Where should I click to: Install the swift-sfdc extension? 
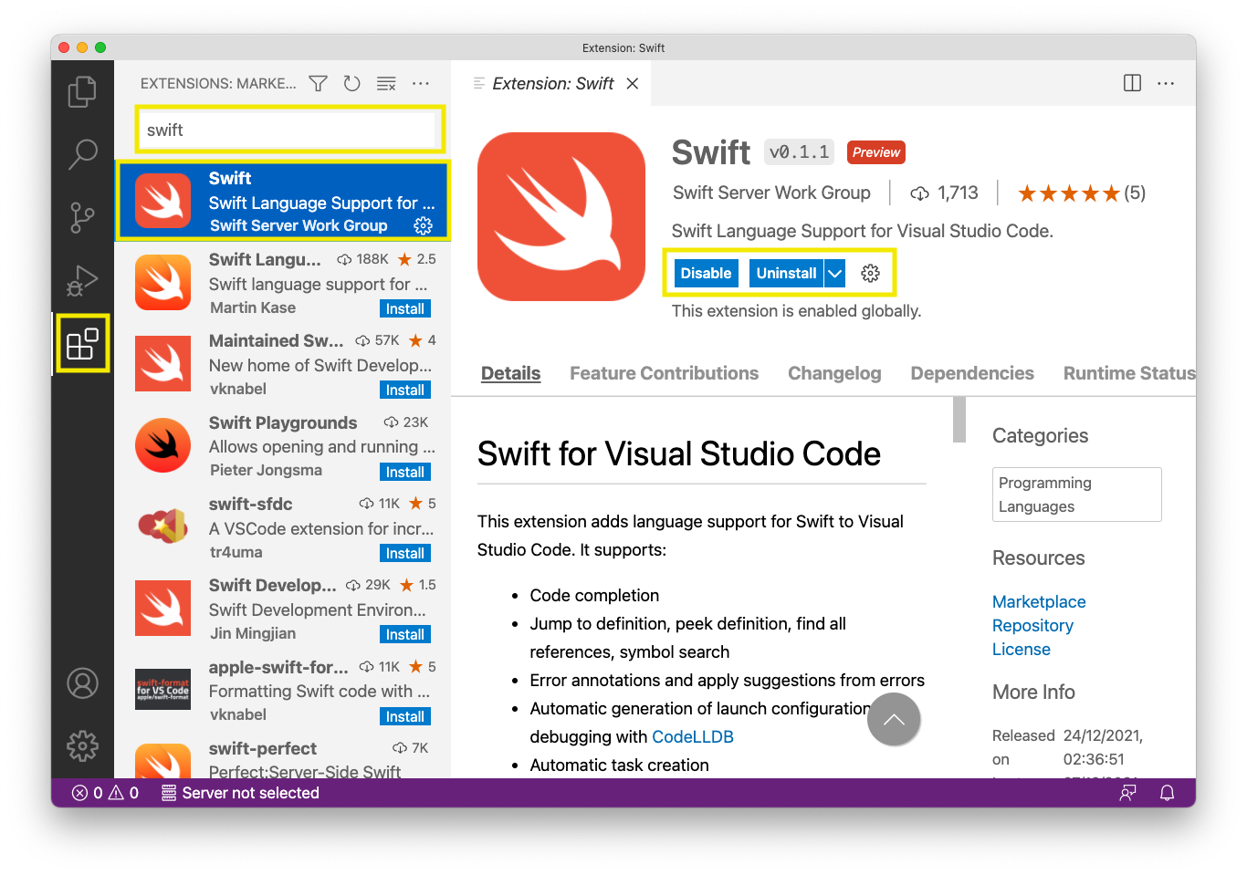404,553
